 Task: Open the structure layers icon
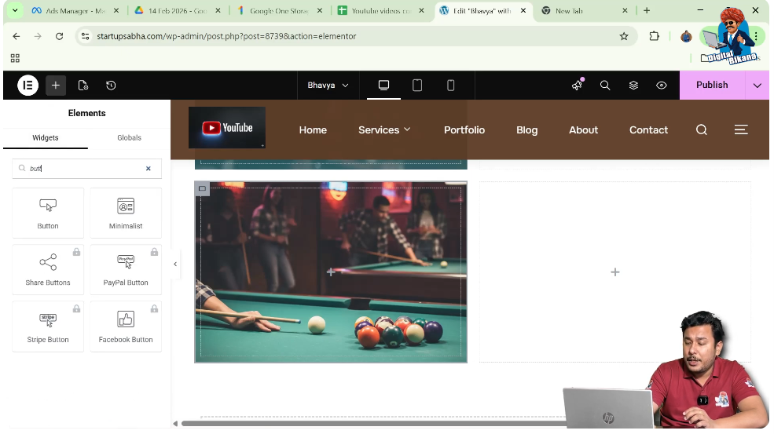[x=633, y=86]
